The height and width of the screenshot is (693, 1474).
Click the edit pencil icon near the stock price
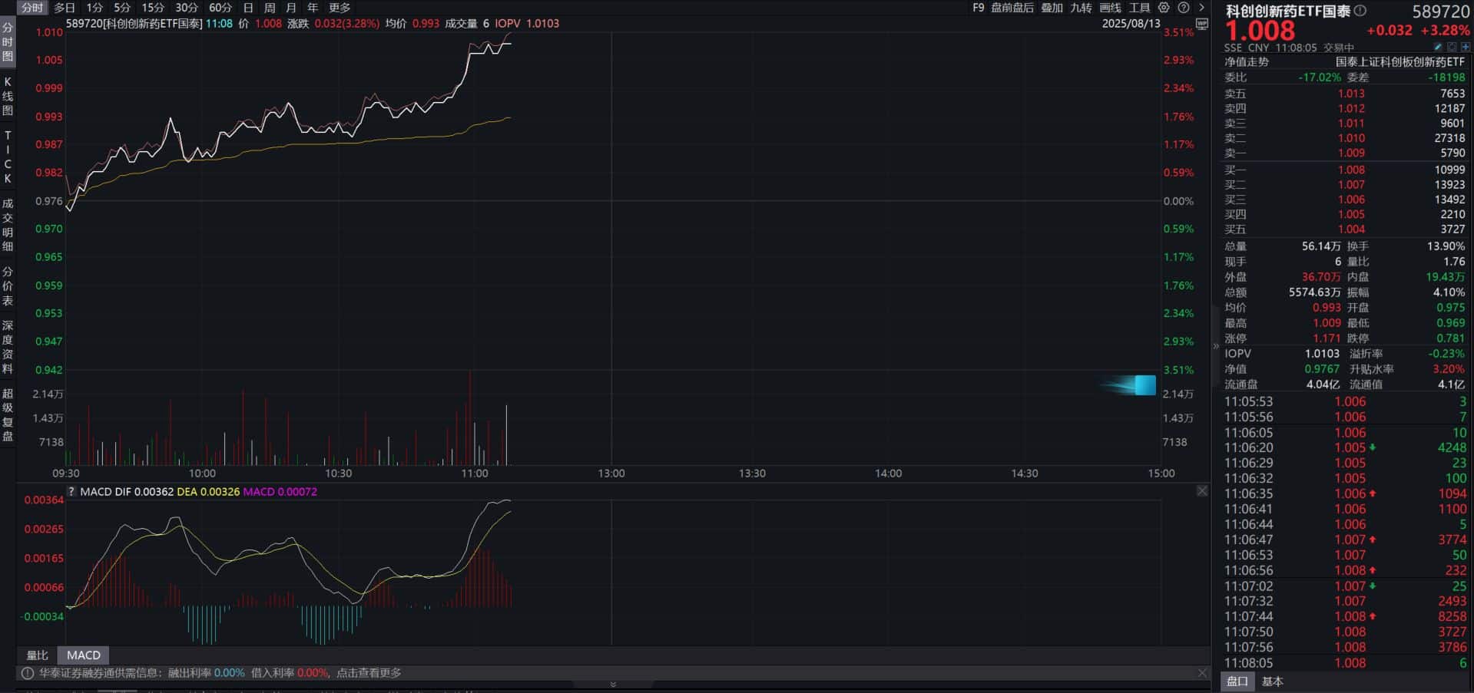point(1438,46)
